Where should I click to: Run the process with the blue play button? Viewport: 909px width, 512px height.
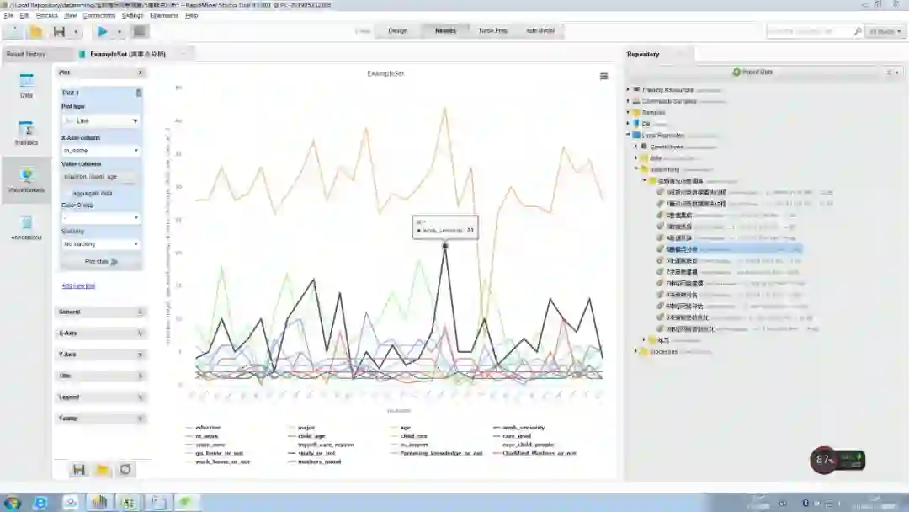tap(103, 31)
